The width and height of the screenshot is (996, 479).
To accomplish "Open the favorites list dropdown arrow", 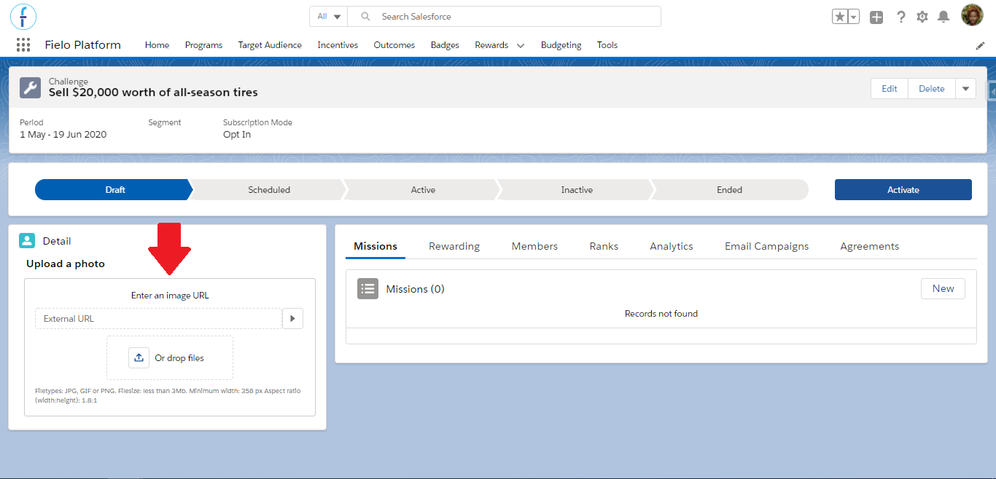I will (x=854, y=17).
